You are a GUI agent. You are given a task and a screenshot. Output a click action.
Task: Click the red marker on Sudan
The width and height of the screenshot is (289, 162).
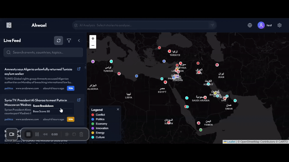point(169,122)
